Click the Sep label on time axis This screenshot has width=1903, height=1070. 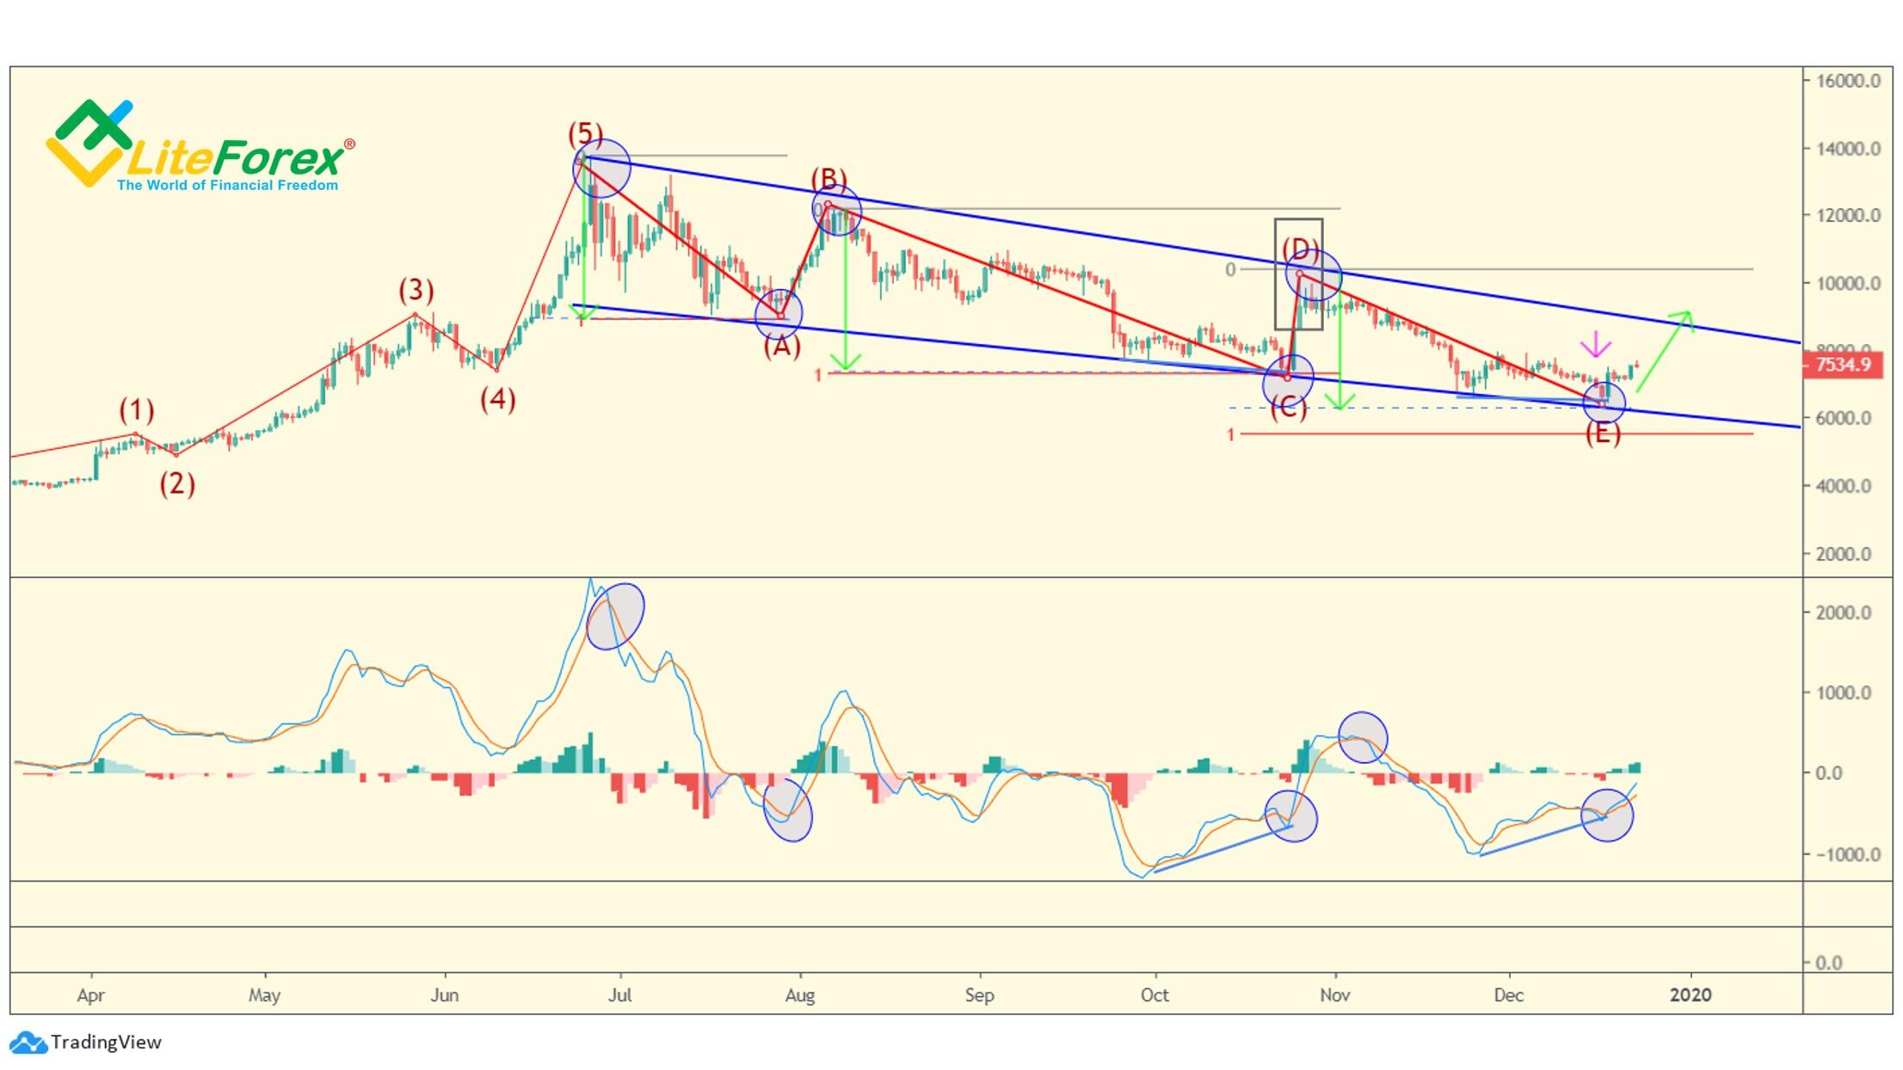(x=979, y=995)
